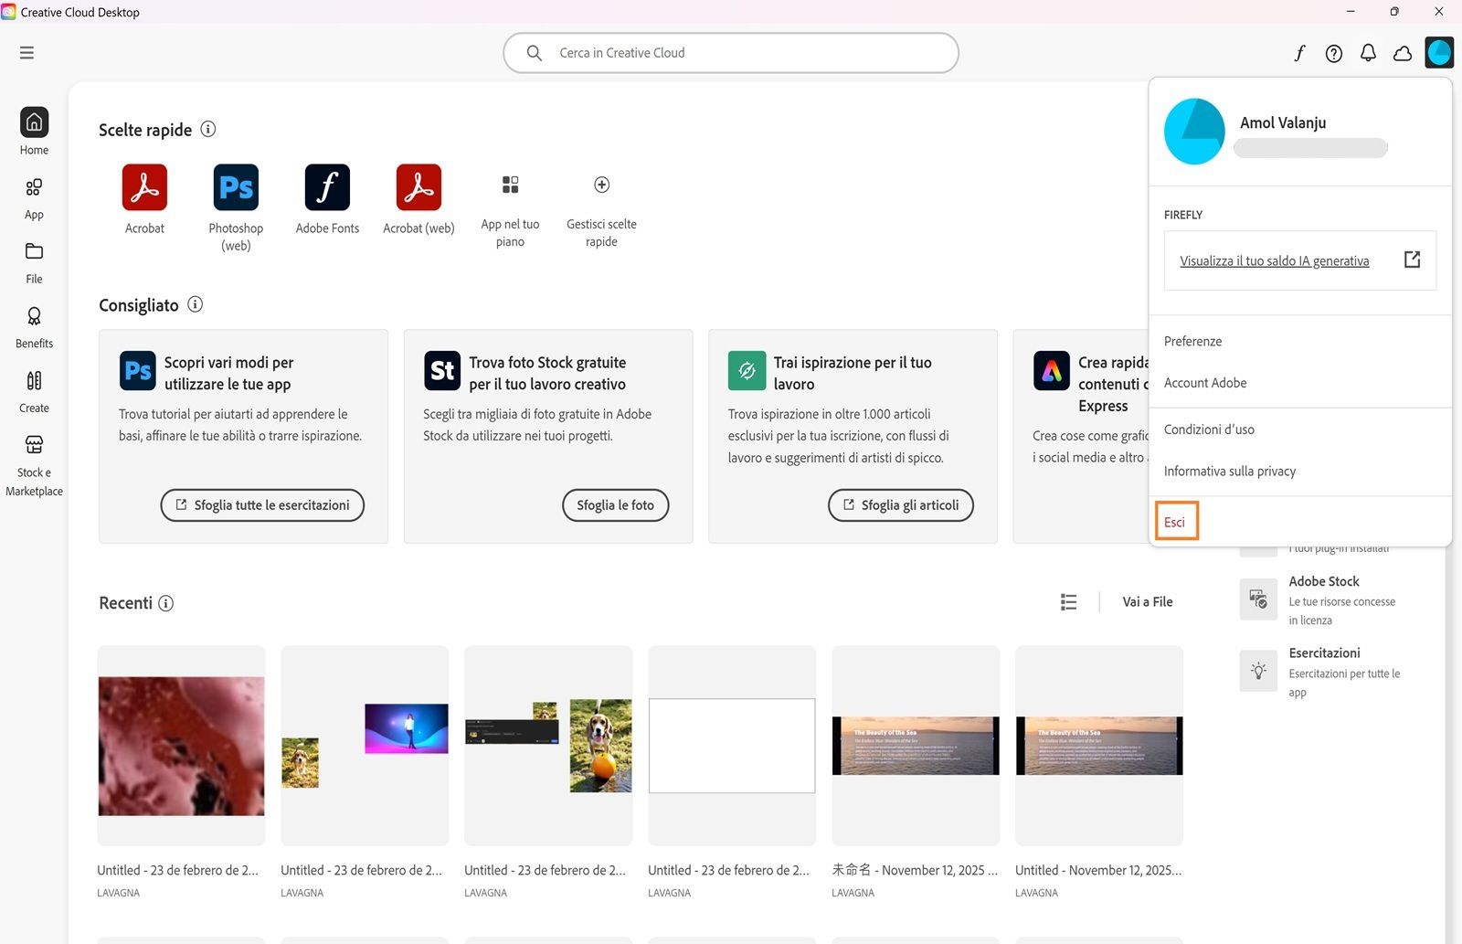Image resolution: width=1462 pixels, height=944 pixels.
Task: Open Create in the sidebar
Action: coord(34,391)
